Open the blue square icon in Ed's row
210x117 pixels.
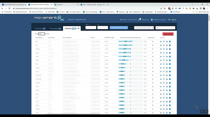[170, 98]
